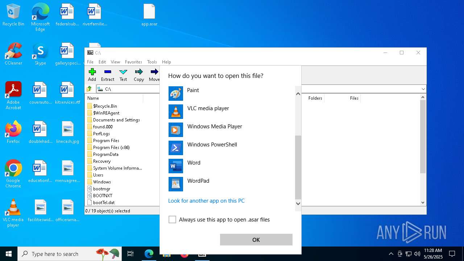Open Windows Start menu
The width and height of the screenshot is (464, 261).
pyautogui.click(x=9, y=254)
